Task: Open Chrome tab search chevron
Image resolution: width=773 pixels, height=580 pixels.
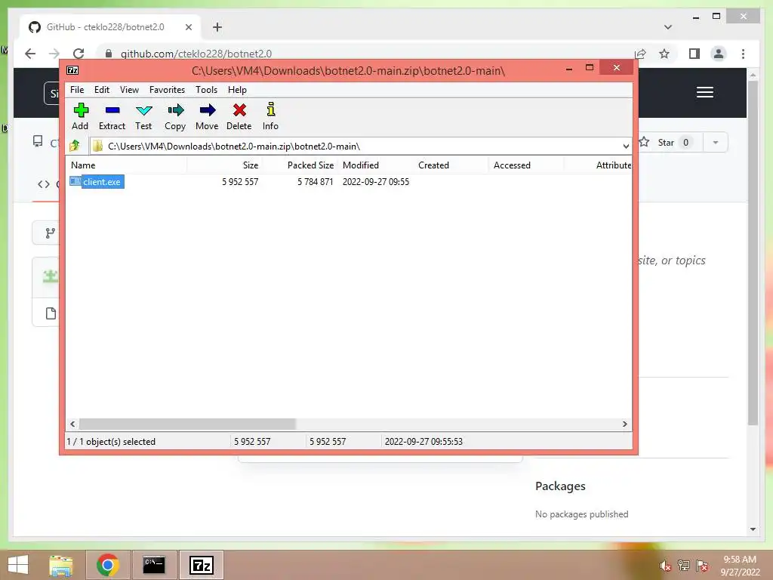Action: coord(667,27)
